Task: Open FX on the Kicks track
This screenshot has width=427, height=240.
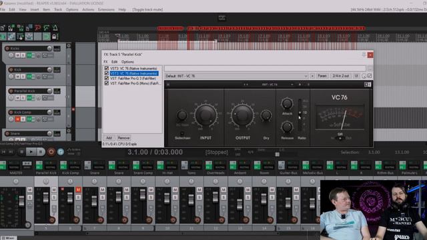Action: [x=29, y=55]
